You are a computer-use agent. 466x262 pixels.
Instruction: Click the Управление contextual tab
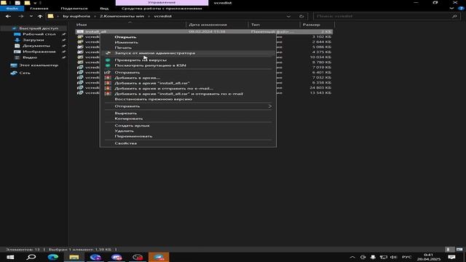click(162, 3)
